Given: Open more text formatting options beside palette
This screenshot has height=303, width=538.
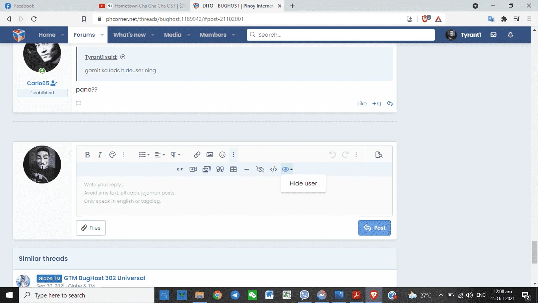Looking at the screenshot, I should tap(124, 155).
